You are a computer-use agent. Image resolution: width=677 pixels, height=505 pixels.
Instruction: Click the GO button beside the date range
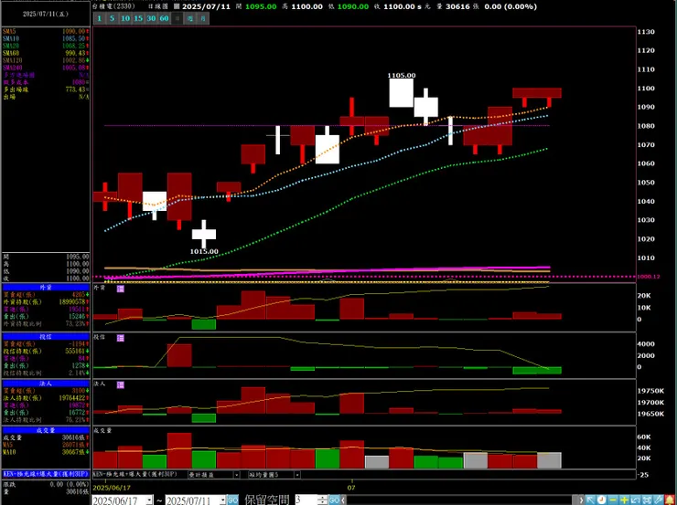pos(232,500)
